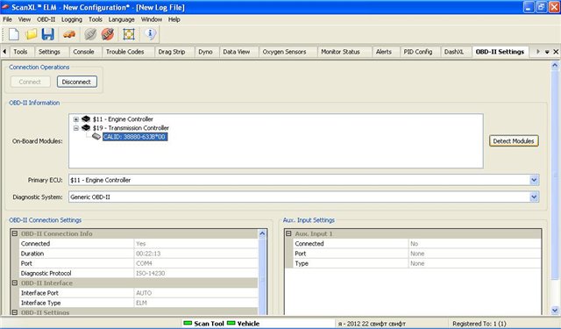Click the Registered To status bar entry
Screen dimensions: 561x329
click(479, 324)
